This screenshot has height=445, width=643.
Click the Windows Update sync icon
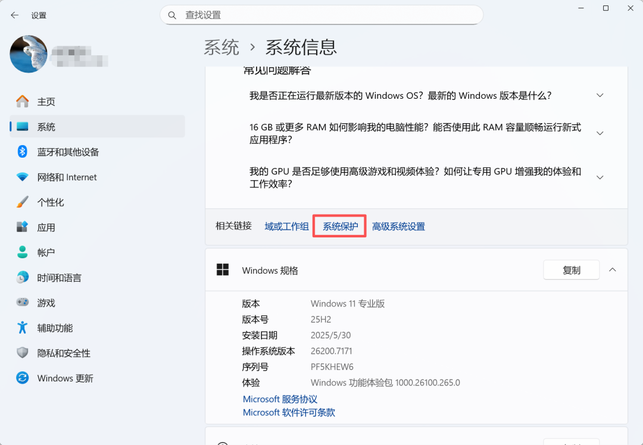(x=23, y=378)
